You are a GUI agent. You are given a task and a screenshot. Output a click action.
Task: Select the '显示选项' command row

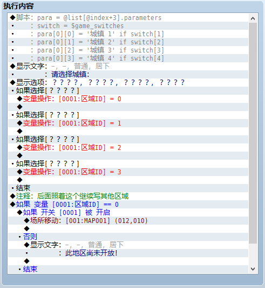128,82
